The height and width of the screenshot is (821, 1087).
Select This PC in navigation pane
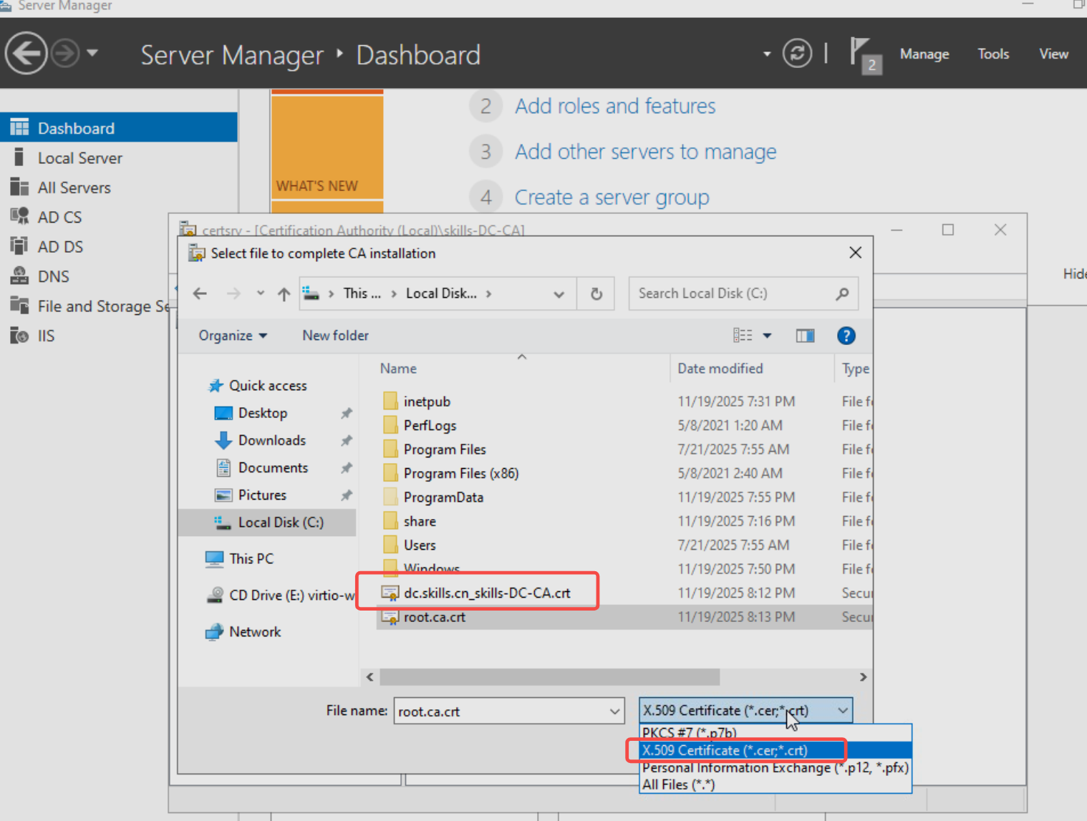click(x=251, y=558)
